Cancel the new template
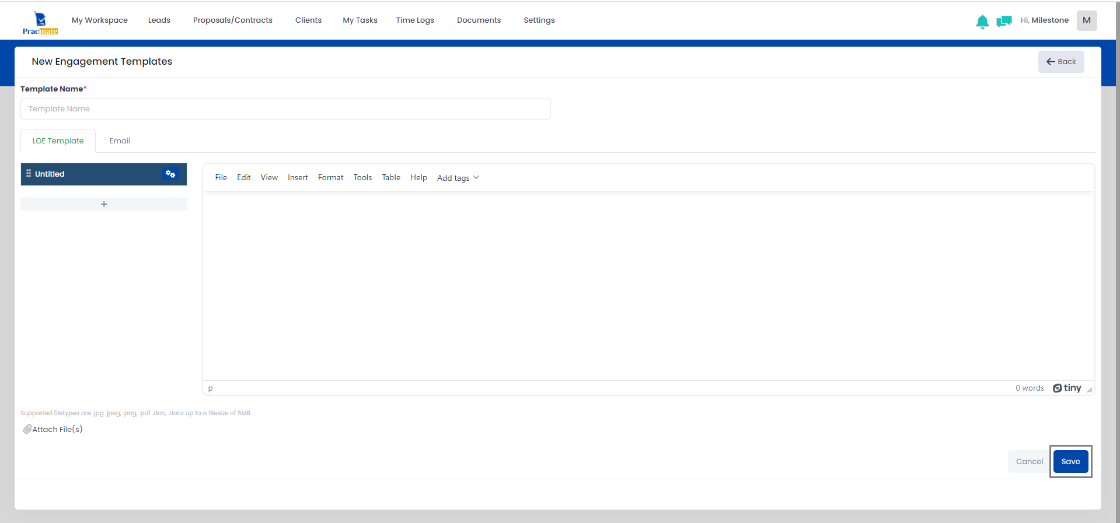The width and height of the screenshot is (1120, 523). (1030, 461)
